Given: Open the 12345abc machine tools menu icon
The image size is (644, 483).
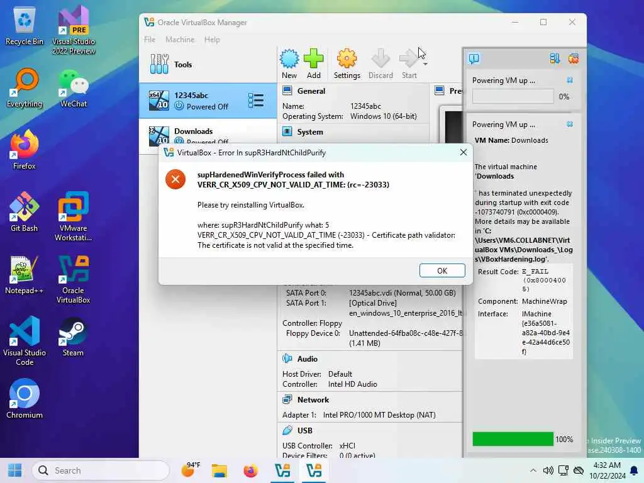Looking at the screenshot, I should [x=256, y=101].
